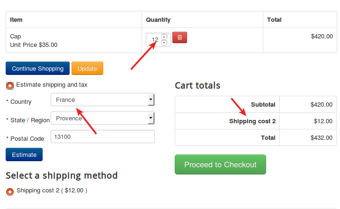Click the orange Update button
Image resolution: width=340 pixels, height=209 pixels.
(87, 68)
